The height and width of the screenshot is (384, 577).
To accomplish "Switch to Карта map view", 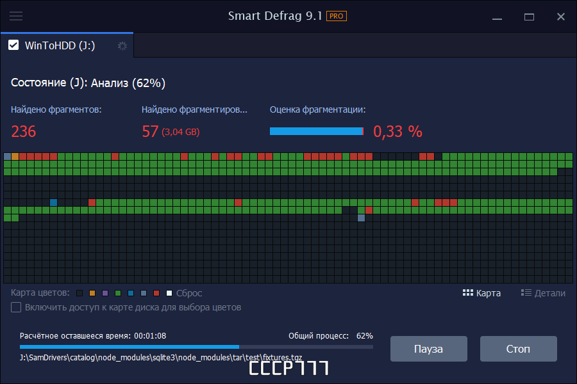I will click(481, 293).
